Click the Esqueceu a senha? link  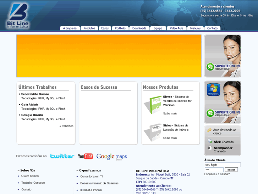tap(217, 174)
